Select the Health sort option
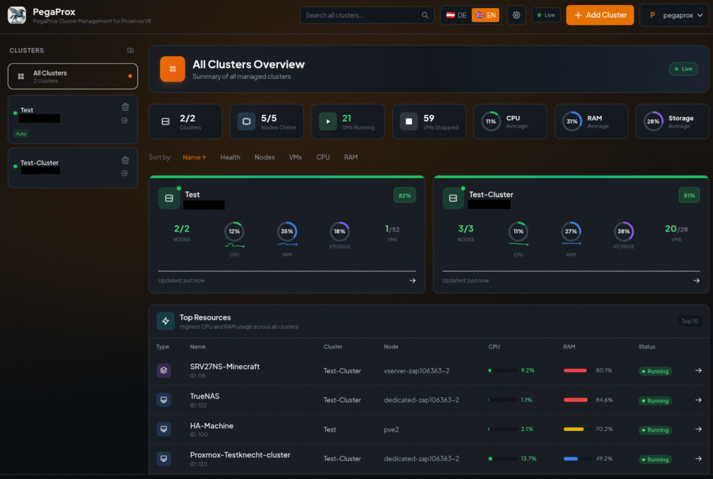Viewport: 713px width, 479px height. click(230, 157)
